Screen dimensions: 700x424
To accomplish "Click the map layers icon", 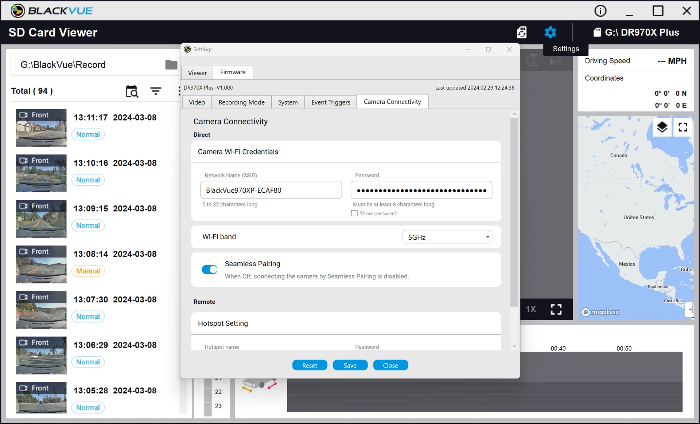I will pos(662,127).
